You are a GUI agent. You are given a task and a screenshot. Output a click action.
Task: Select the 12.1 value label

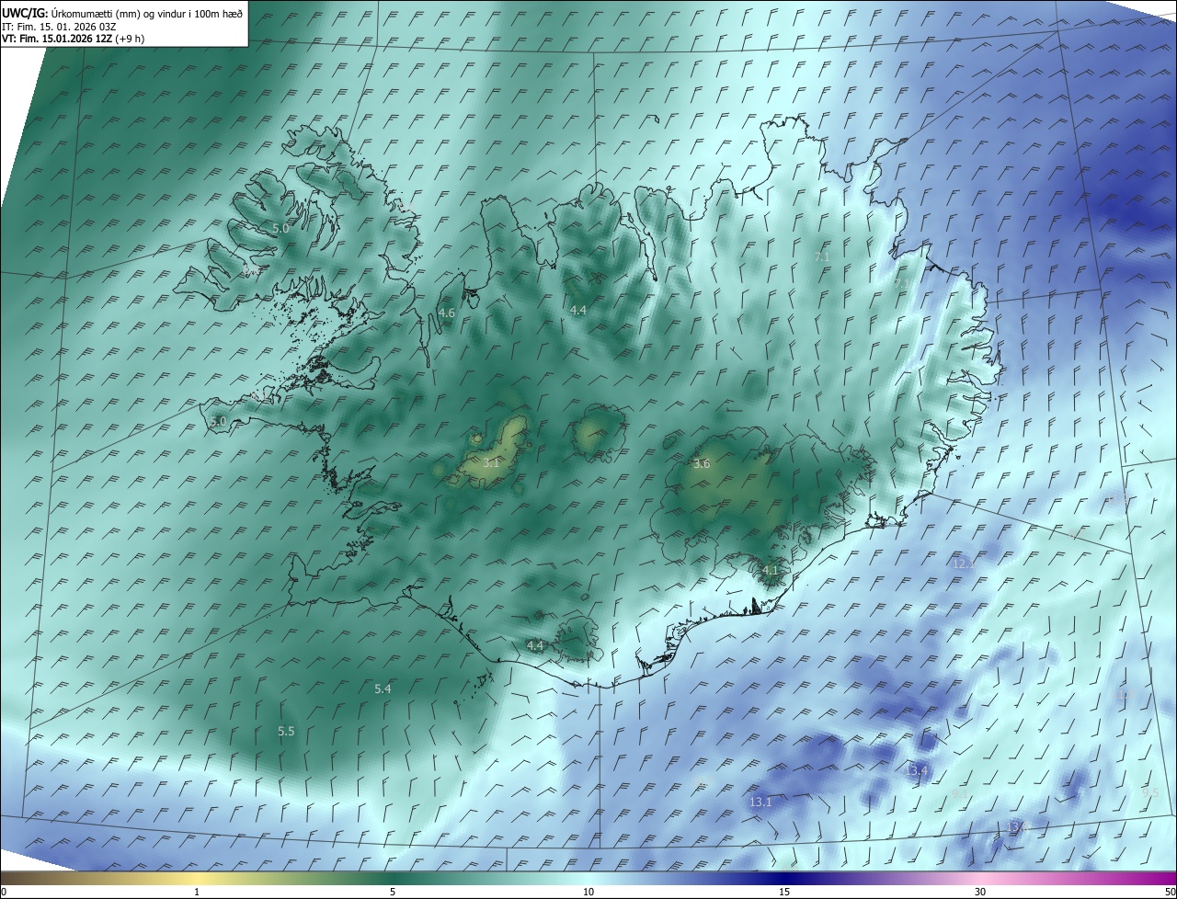[963, 563]
